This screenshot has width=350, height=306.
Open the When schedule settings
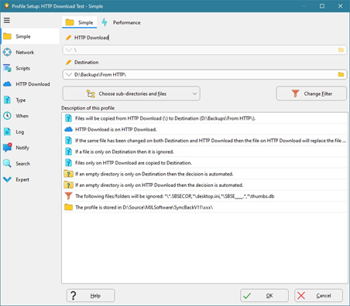[x=30, y=116]
